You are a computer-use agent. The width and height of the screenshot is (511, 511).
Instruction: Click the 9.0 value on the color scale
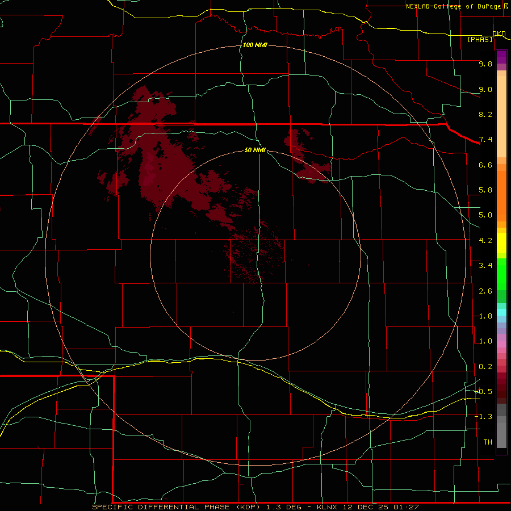[485, 89]
